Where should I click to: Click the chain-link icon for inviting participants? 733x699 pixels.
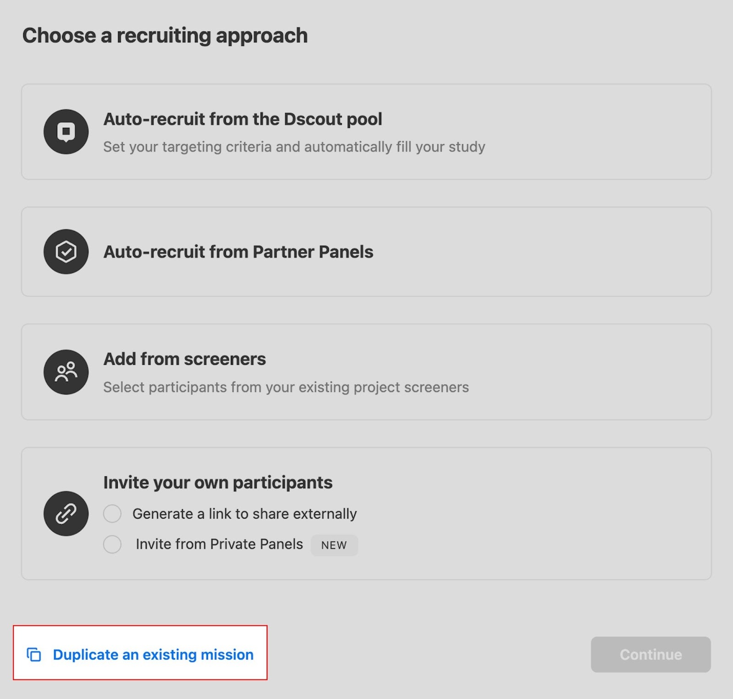[x=66, y=513]
